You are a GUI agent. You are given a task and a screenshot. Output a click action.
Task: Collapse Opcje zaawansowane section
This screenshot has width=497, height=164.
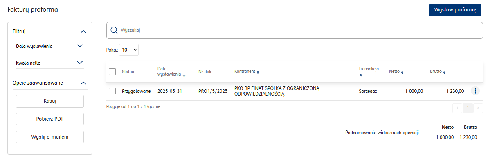point(83,83)
